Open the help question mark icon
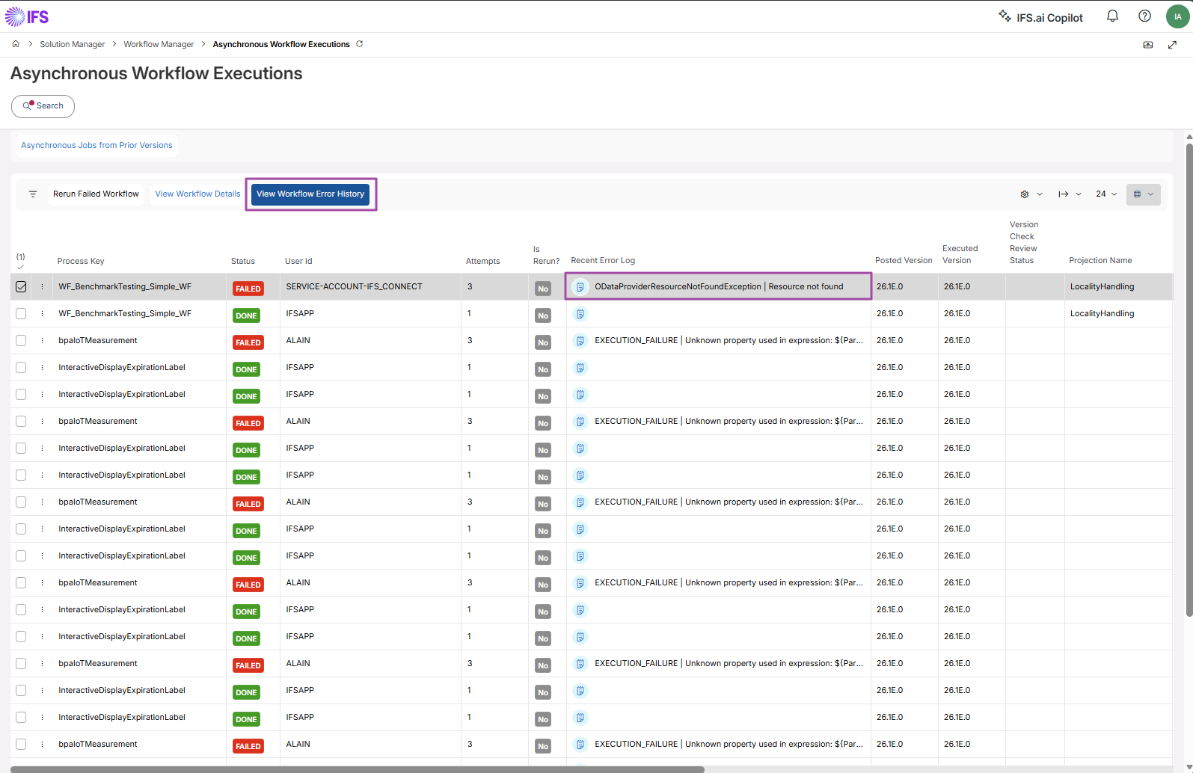The image size is (1193, 773). tap(1144, 16)
